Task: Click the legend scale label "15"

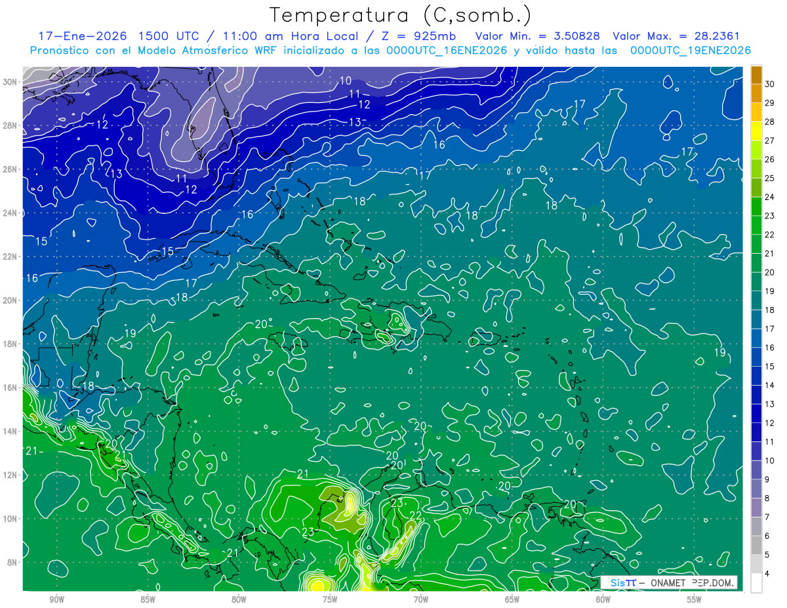Action: [770, 367]
